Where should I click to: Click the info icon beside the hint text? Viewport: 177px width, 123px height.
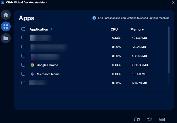[94, 18]
